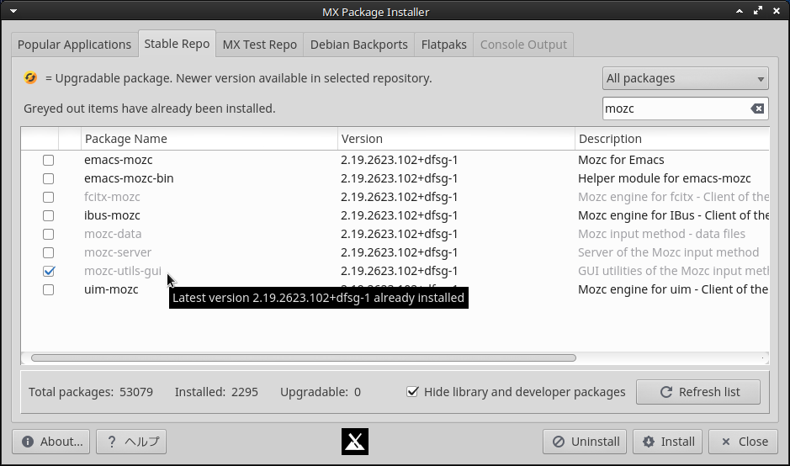The image size is (790, 466).
Task: Select the fcitx-mozc package name
Action: (113, 197)
